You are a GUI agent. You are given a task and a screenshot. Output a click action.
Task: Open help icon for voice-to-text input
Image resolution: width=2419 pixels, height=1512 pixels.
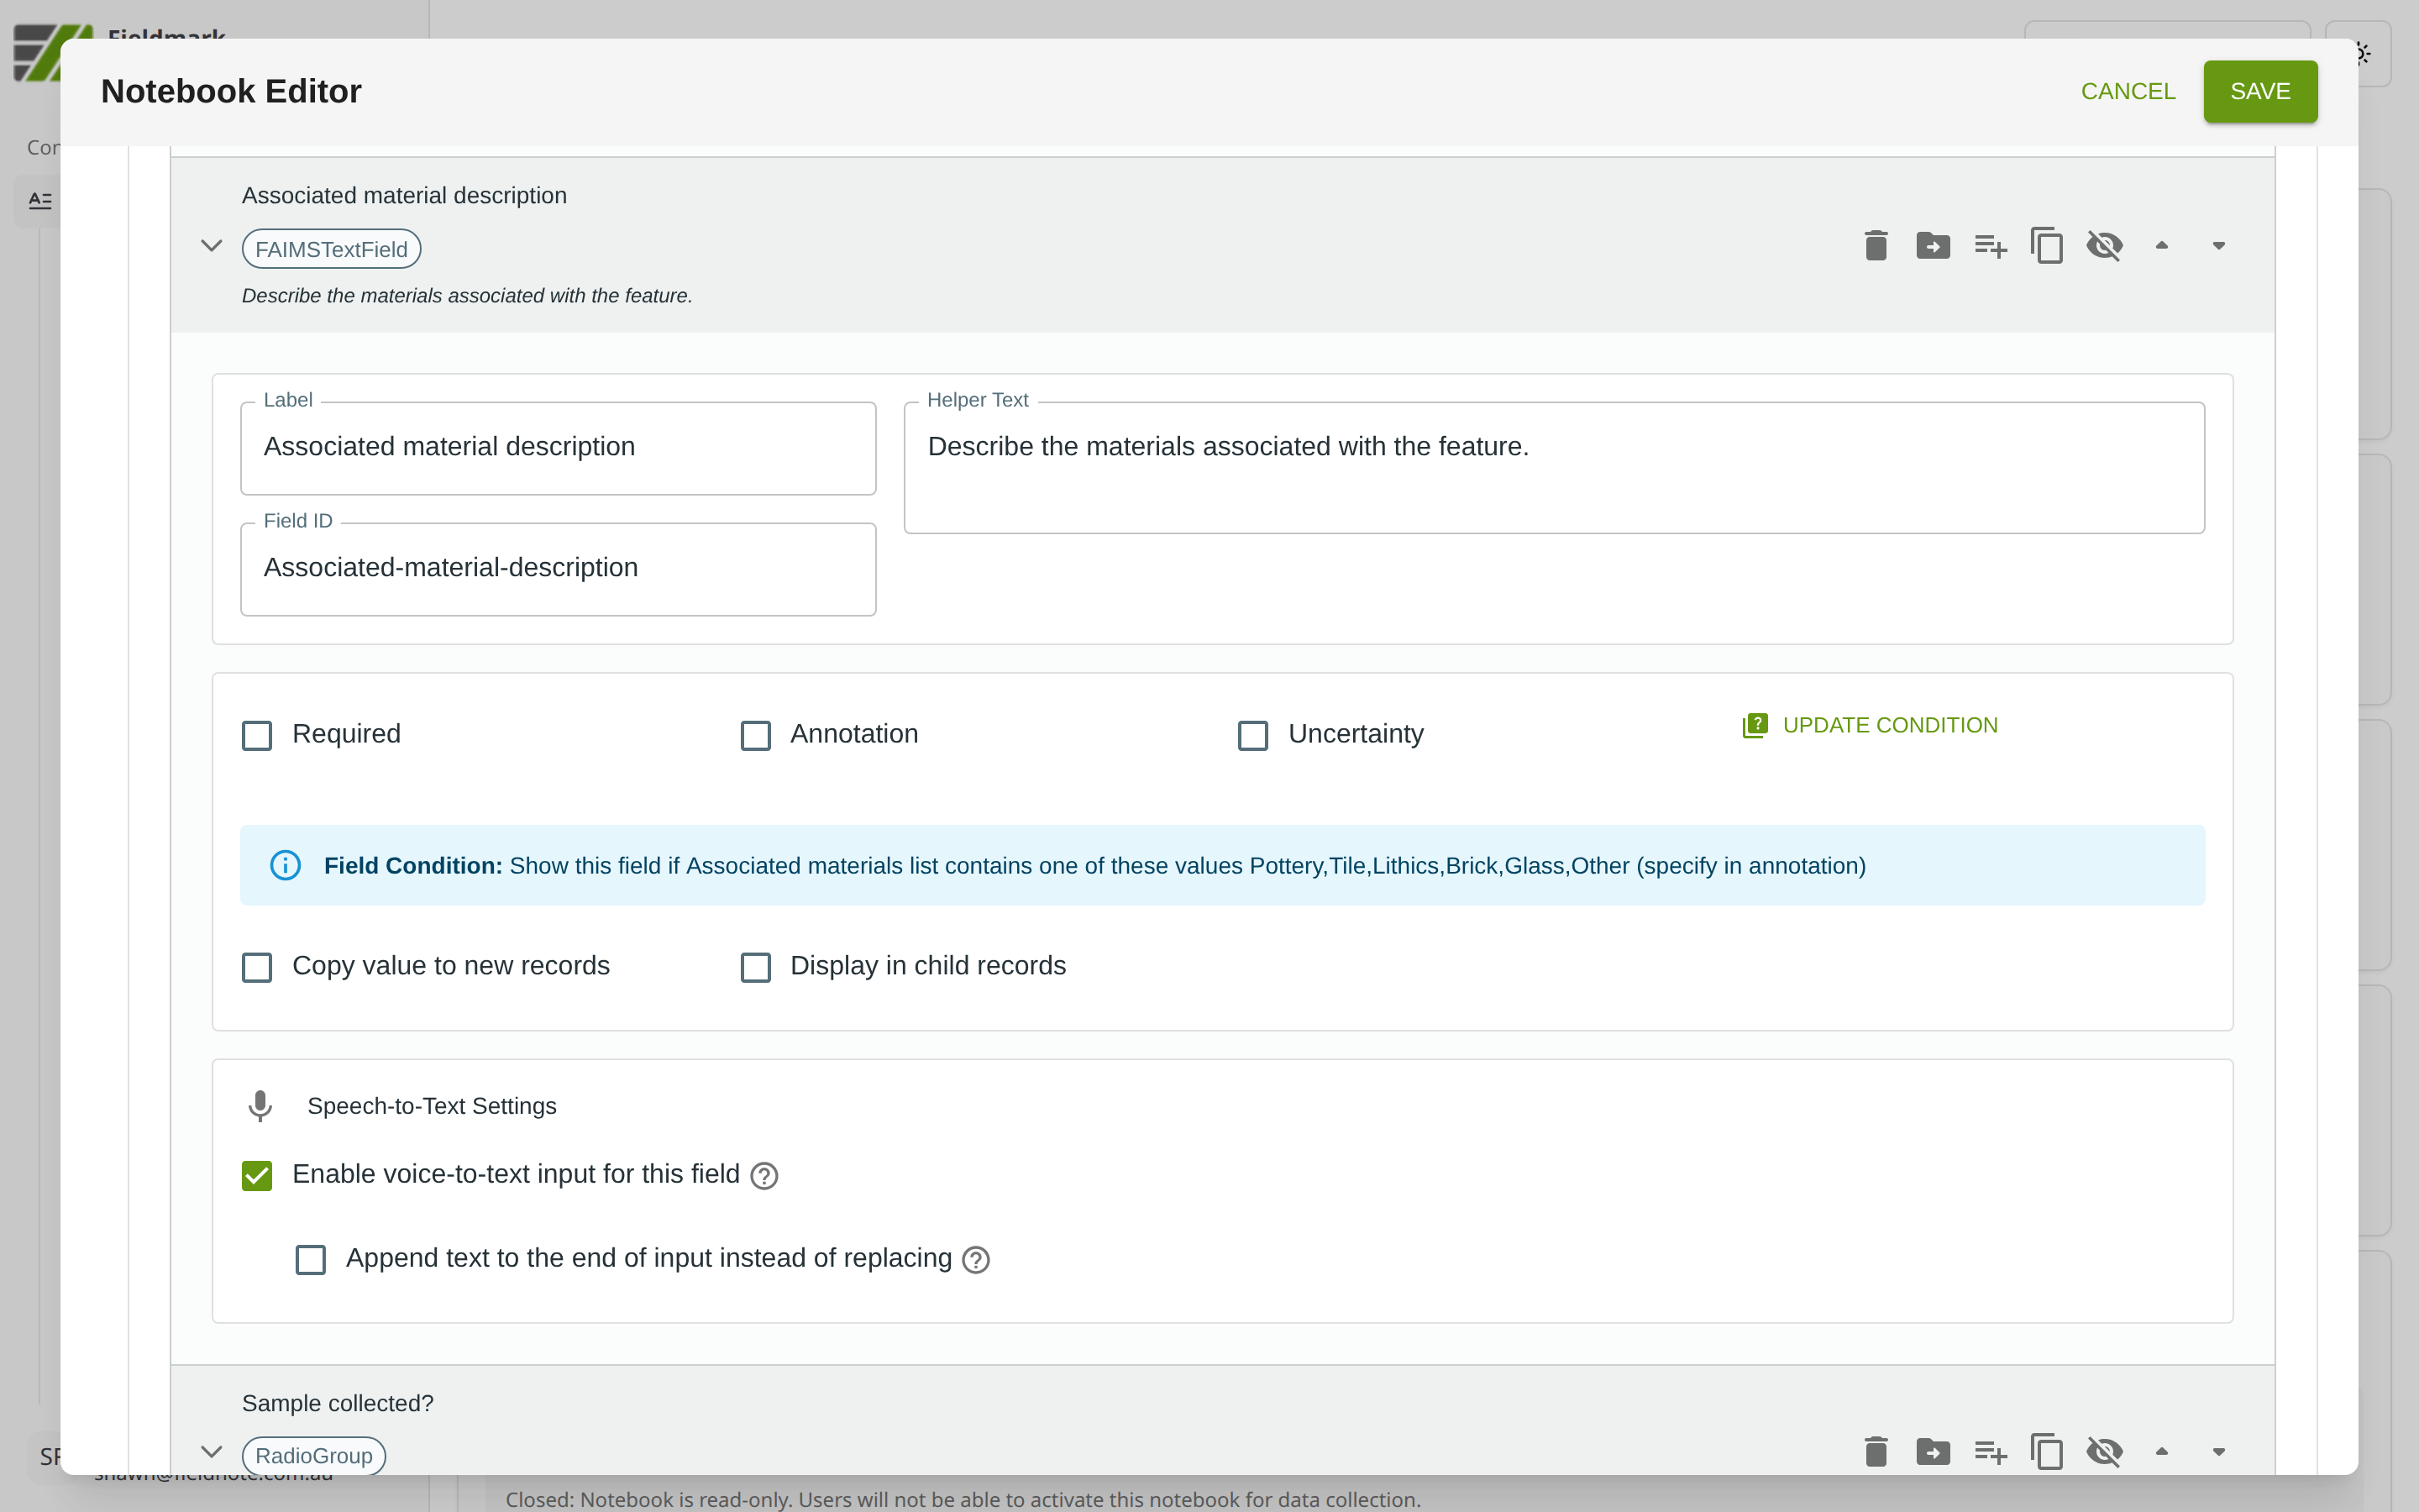point(763,1176)
